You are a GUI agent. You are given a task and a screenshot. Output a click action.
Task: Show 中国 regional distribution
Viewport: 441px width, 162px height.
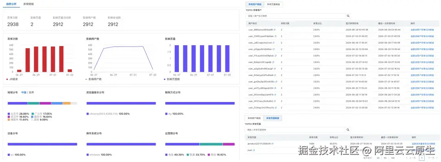click(24, 92)
